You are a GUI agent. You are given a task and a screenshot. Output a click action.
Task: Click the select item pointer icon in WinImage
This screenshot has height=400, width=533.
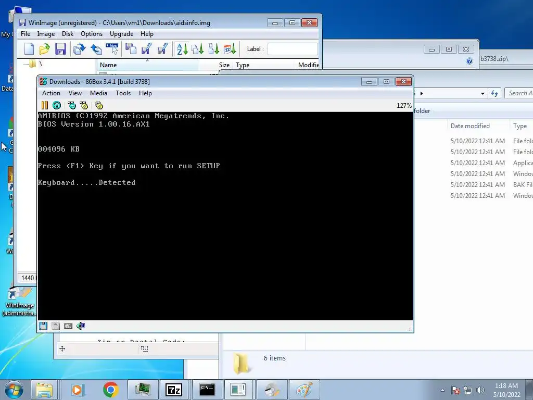click(112, 49)
